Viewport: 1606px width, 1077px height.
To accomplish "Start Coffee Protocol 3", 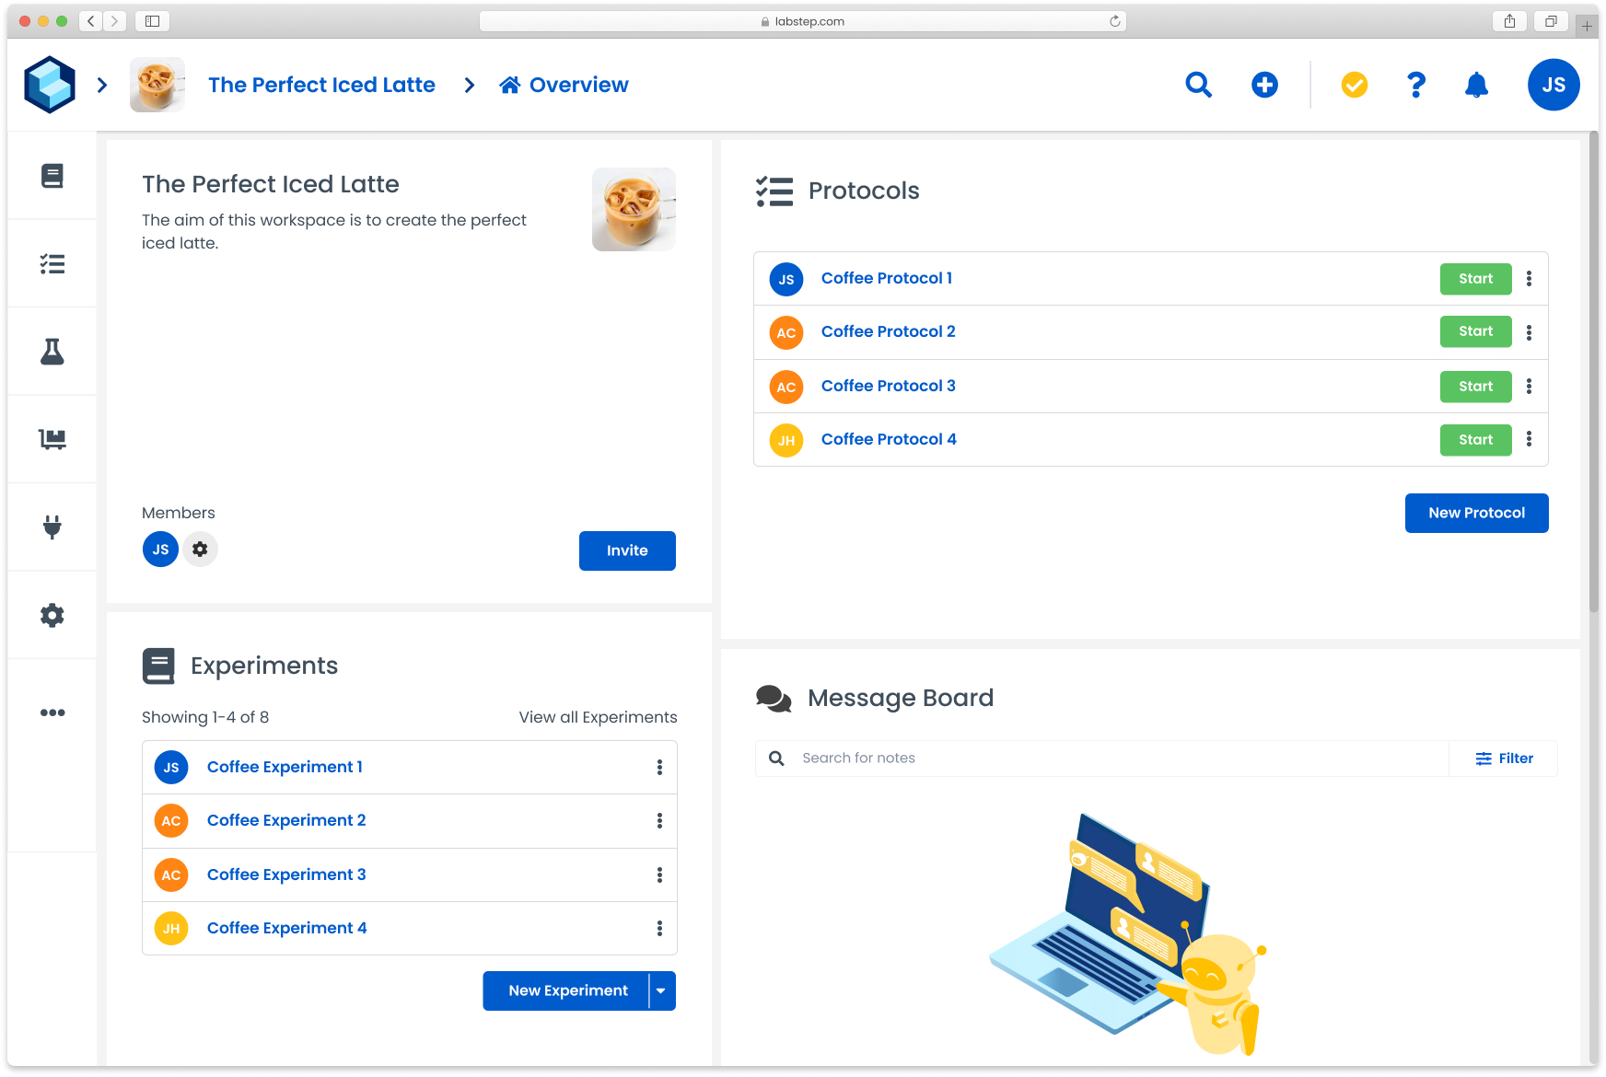I will (1475, 386).
